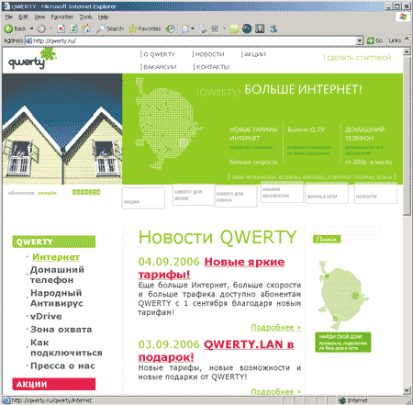The width and height of the screenshot is (413, 405).
Task: Expand the Links toolbar chevron
Action: 407,39
